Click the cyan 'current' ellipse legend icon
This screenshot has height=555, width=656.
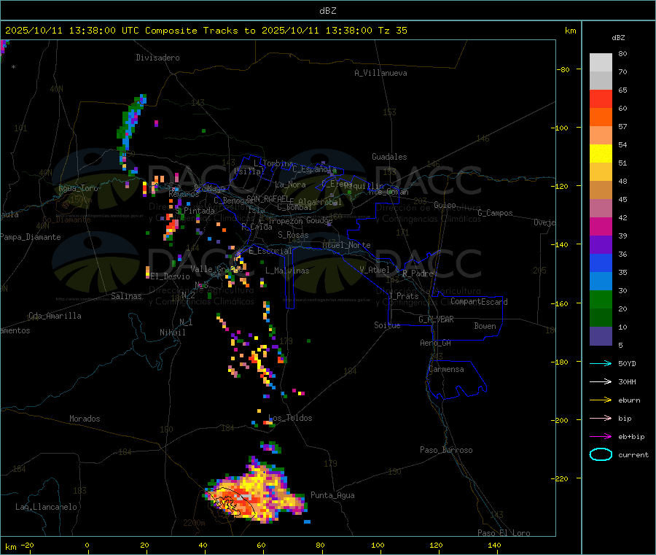click(601, 454)
